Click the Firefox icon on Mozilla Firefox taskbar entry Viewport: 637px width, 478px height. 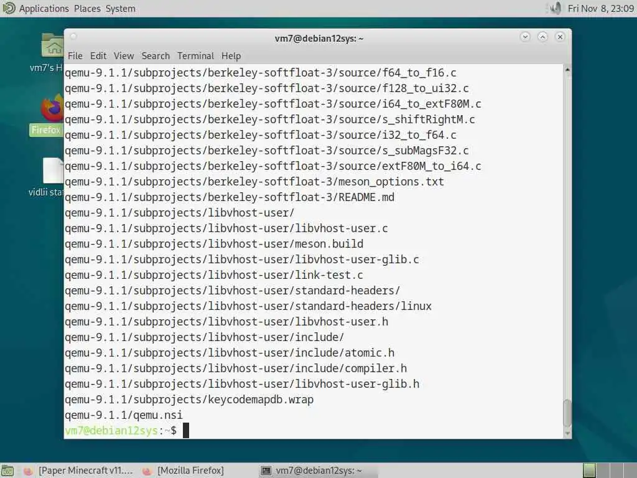point(147,471)
